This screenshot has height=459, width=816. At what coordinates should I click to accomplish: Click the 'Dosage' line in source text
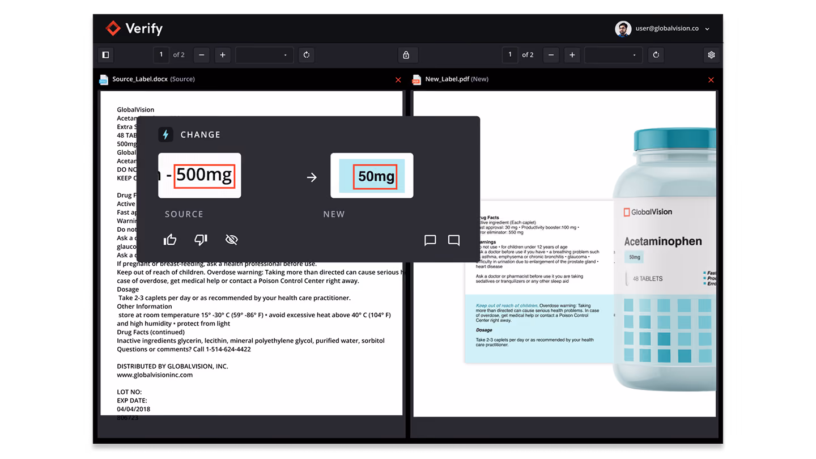(x=128, y=290)
